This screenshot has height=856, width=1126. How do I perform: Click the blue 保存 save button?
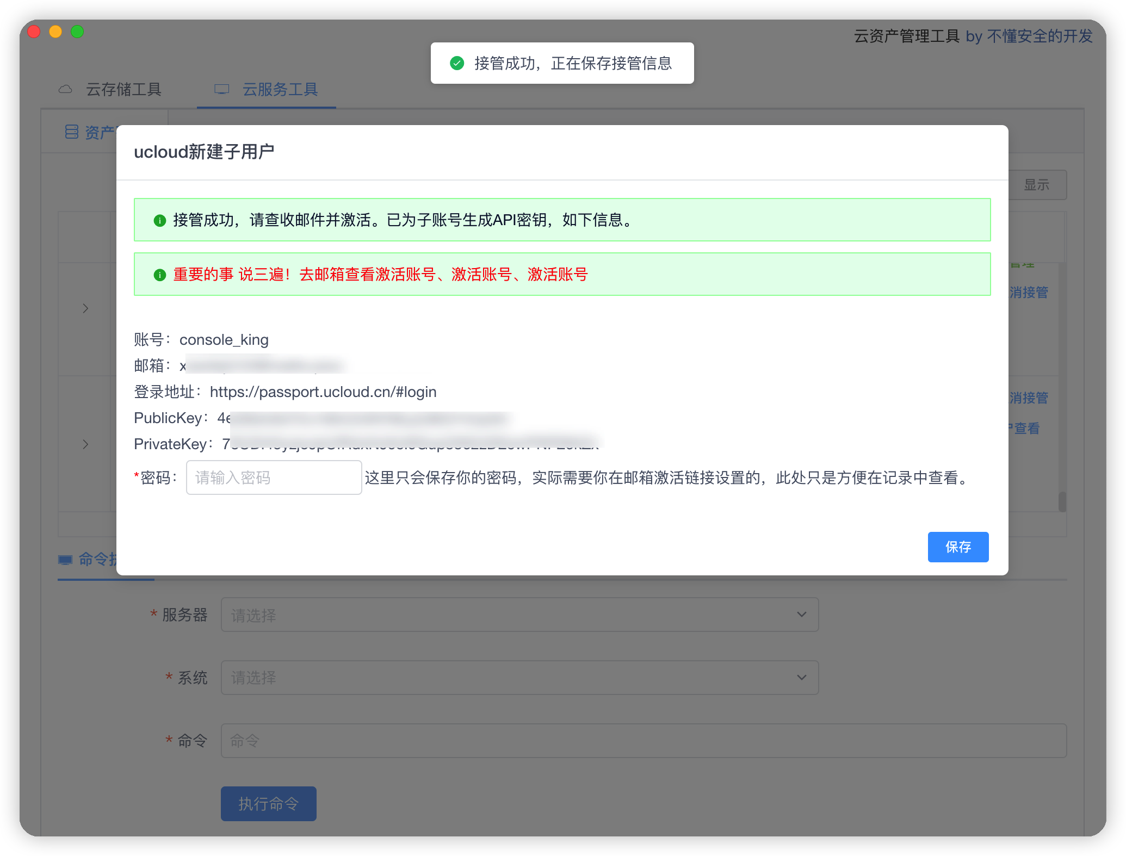coord(958,547)
